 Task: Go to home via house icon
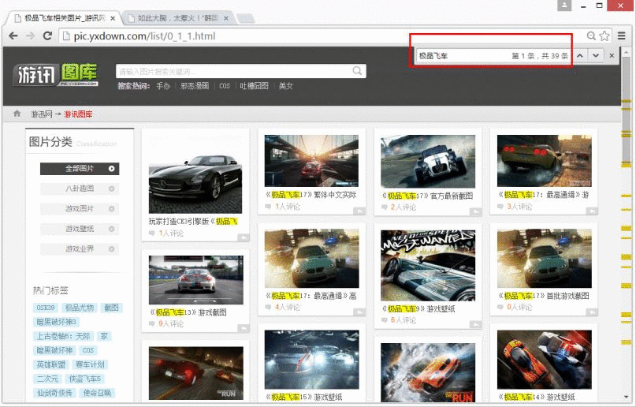coord(17,114)
